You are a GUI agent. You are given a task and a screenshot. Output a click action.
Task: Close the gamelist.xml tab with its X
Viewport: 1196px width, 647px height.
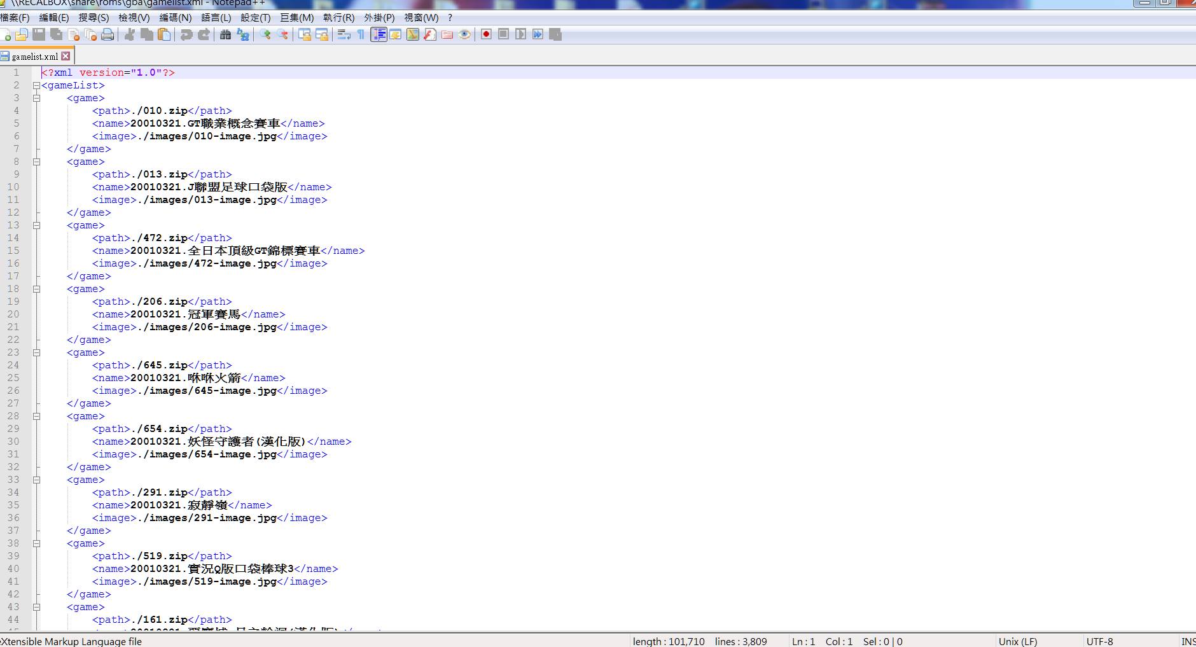coord(66,56)
